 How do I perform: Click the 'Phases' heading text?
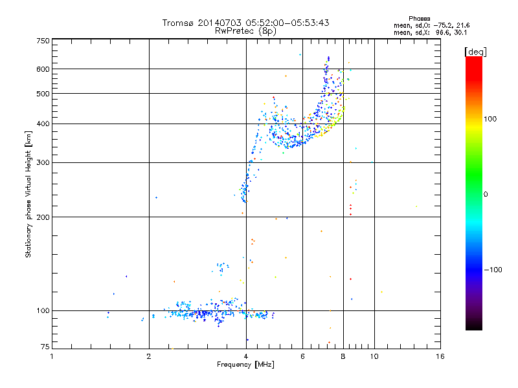click(419, 19)
